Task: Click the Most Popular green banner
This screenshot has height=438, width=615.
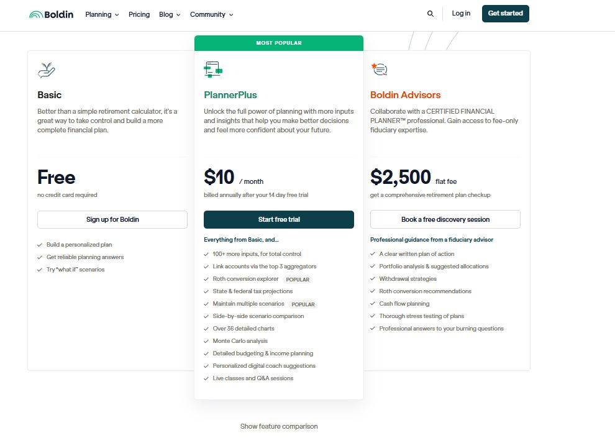Action: pyautogui.click(x=279, y=43)
